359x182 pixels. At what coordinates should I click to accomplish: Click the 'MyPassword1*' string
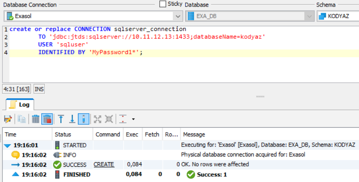point(114,52)
